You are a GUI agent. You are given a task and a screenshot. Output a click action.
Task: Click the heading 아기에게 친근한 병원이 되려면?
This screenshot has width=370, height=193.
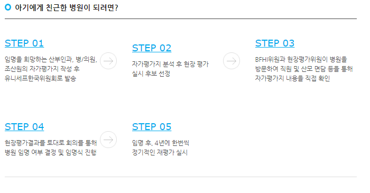[x=66, y=8]
